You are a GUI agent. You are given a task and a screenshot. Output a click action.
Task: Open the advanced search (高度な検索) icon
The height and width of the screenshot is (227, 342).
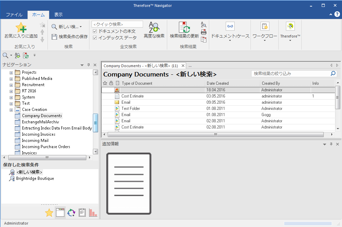click(x=154, y=27)
